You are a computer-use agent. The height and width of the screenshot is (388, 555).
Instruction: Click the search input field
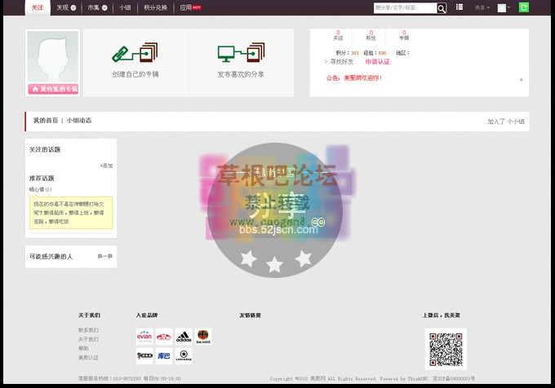404,8
